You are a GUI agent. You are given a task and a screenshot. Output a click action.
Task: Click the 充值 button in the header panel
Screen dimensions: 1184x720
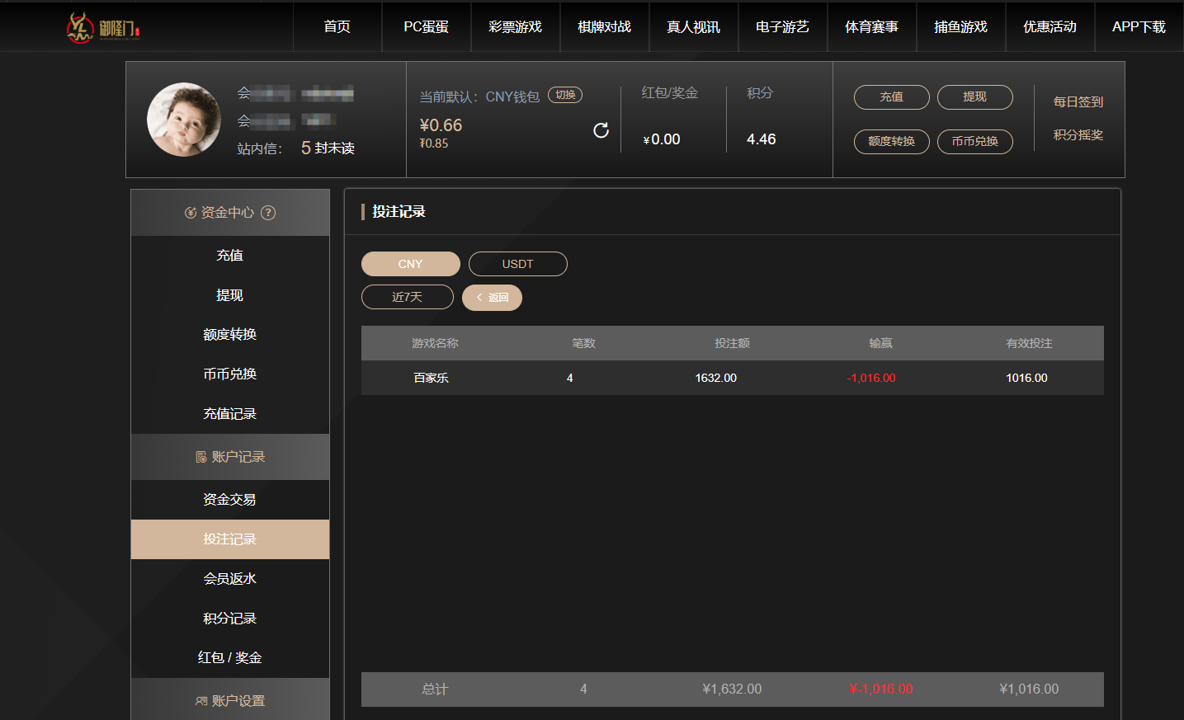point(892,97)
